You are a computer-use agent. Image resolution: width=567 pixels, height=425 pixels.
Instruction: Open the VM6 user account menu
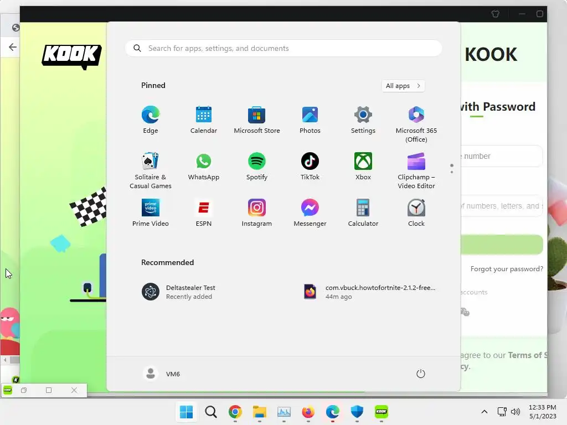tap(161, 374)
